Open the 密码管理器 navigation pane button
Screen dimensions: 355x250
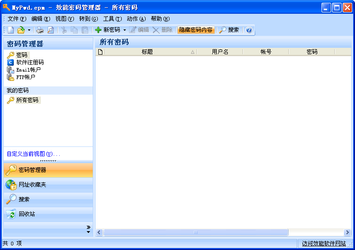coord(48,170)
